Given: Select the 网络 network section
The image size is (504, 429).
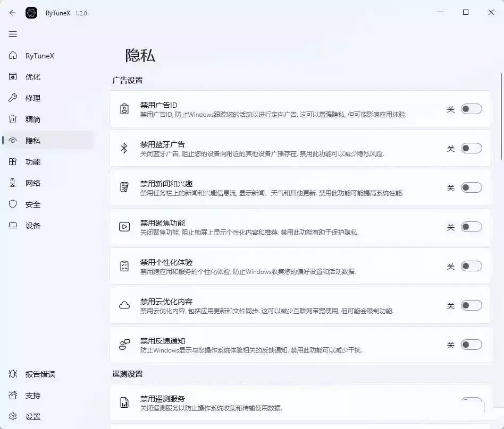Looking at the screenshot, I should point(33,183).
